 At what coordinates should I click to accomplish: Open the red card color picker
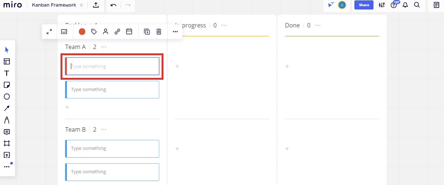pyautogui.click(x=82, y=32)
